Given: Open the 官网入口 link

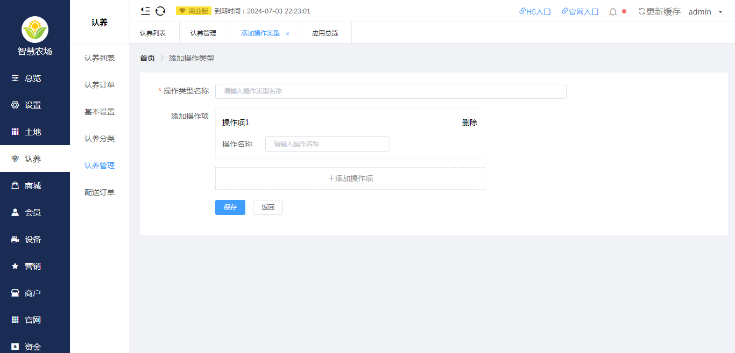Looking at the screenshot, I should click(580, 11).
